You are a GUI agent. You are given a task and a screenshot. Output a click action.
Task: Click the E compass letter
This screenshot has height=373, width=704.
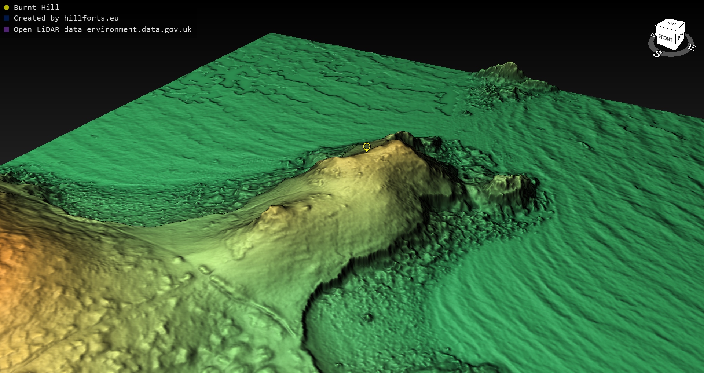pyautogui.click(x=692, y=47)
